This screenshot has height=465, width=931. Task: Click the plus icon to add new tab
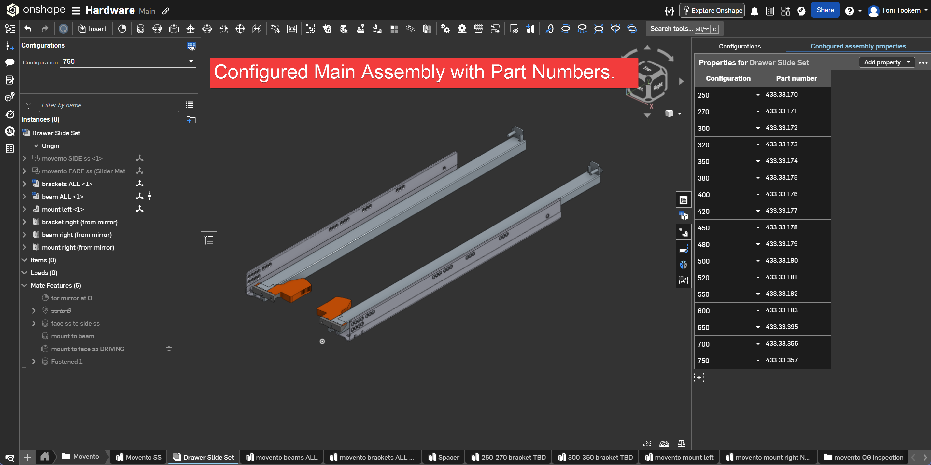coord(27,458)
